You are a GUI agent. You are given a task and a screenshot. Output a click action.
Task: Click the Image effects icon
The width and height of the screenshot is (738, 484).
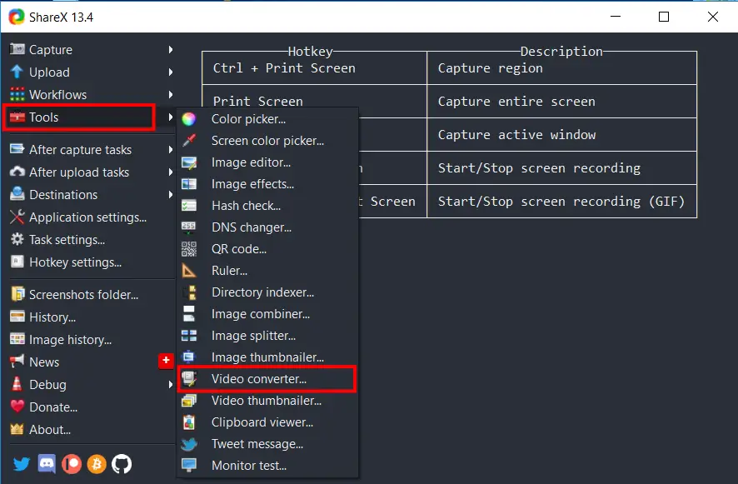[189, 184]
